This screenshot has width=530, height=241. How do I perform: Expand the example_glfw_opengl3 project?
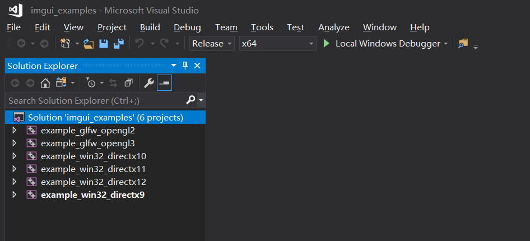[x=14, y=143]
